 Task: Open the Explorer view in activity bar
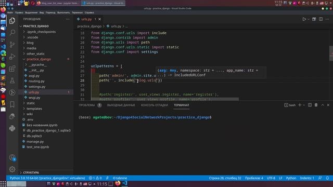12,21
